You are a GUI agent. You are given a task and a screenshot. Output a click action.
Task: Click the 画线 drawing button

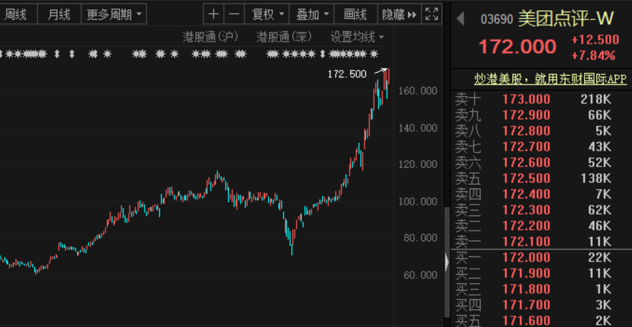[355, 14]
